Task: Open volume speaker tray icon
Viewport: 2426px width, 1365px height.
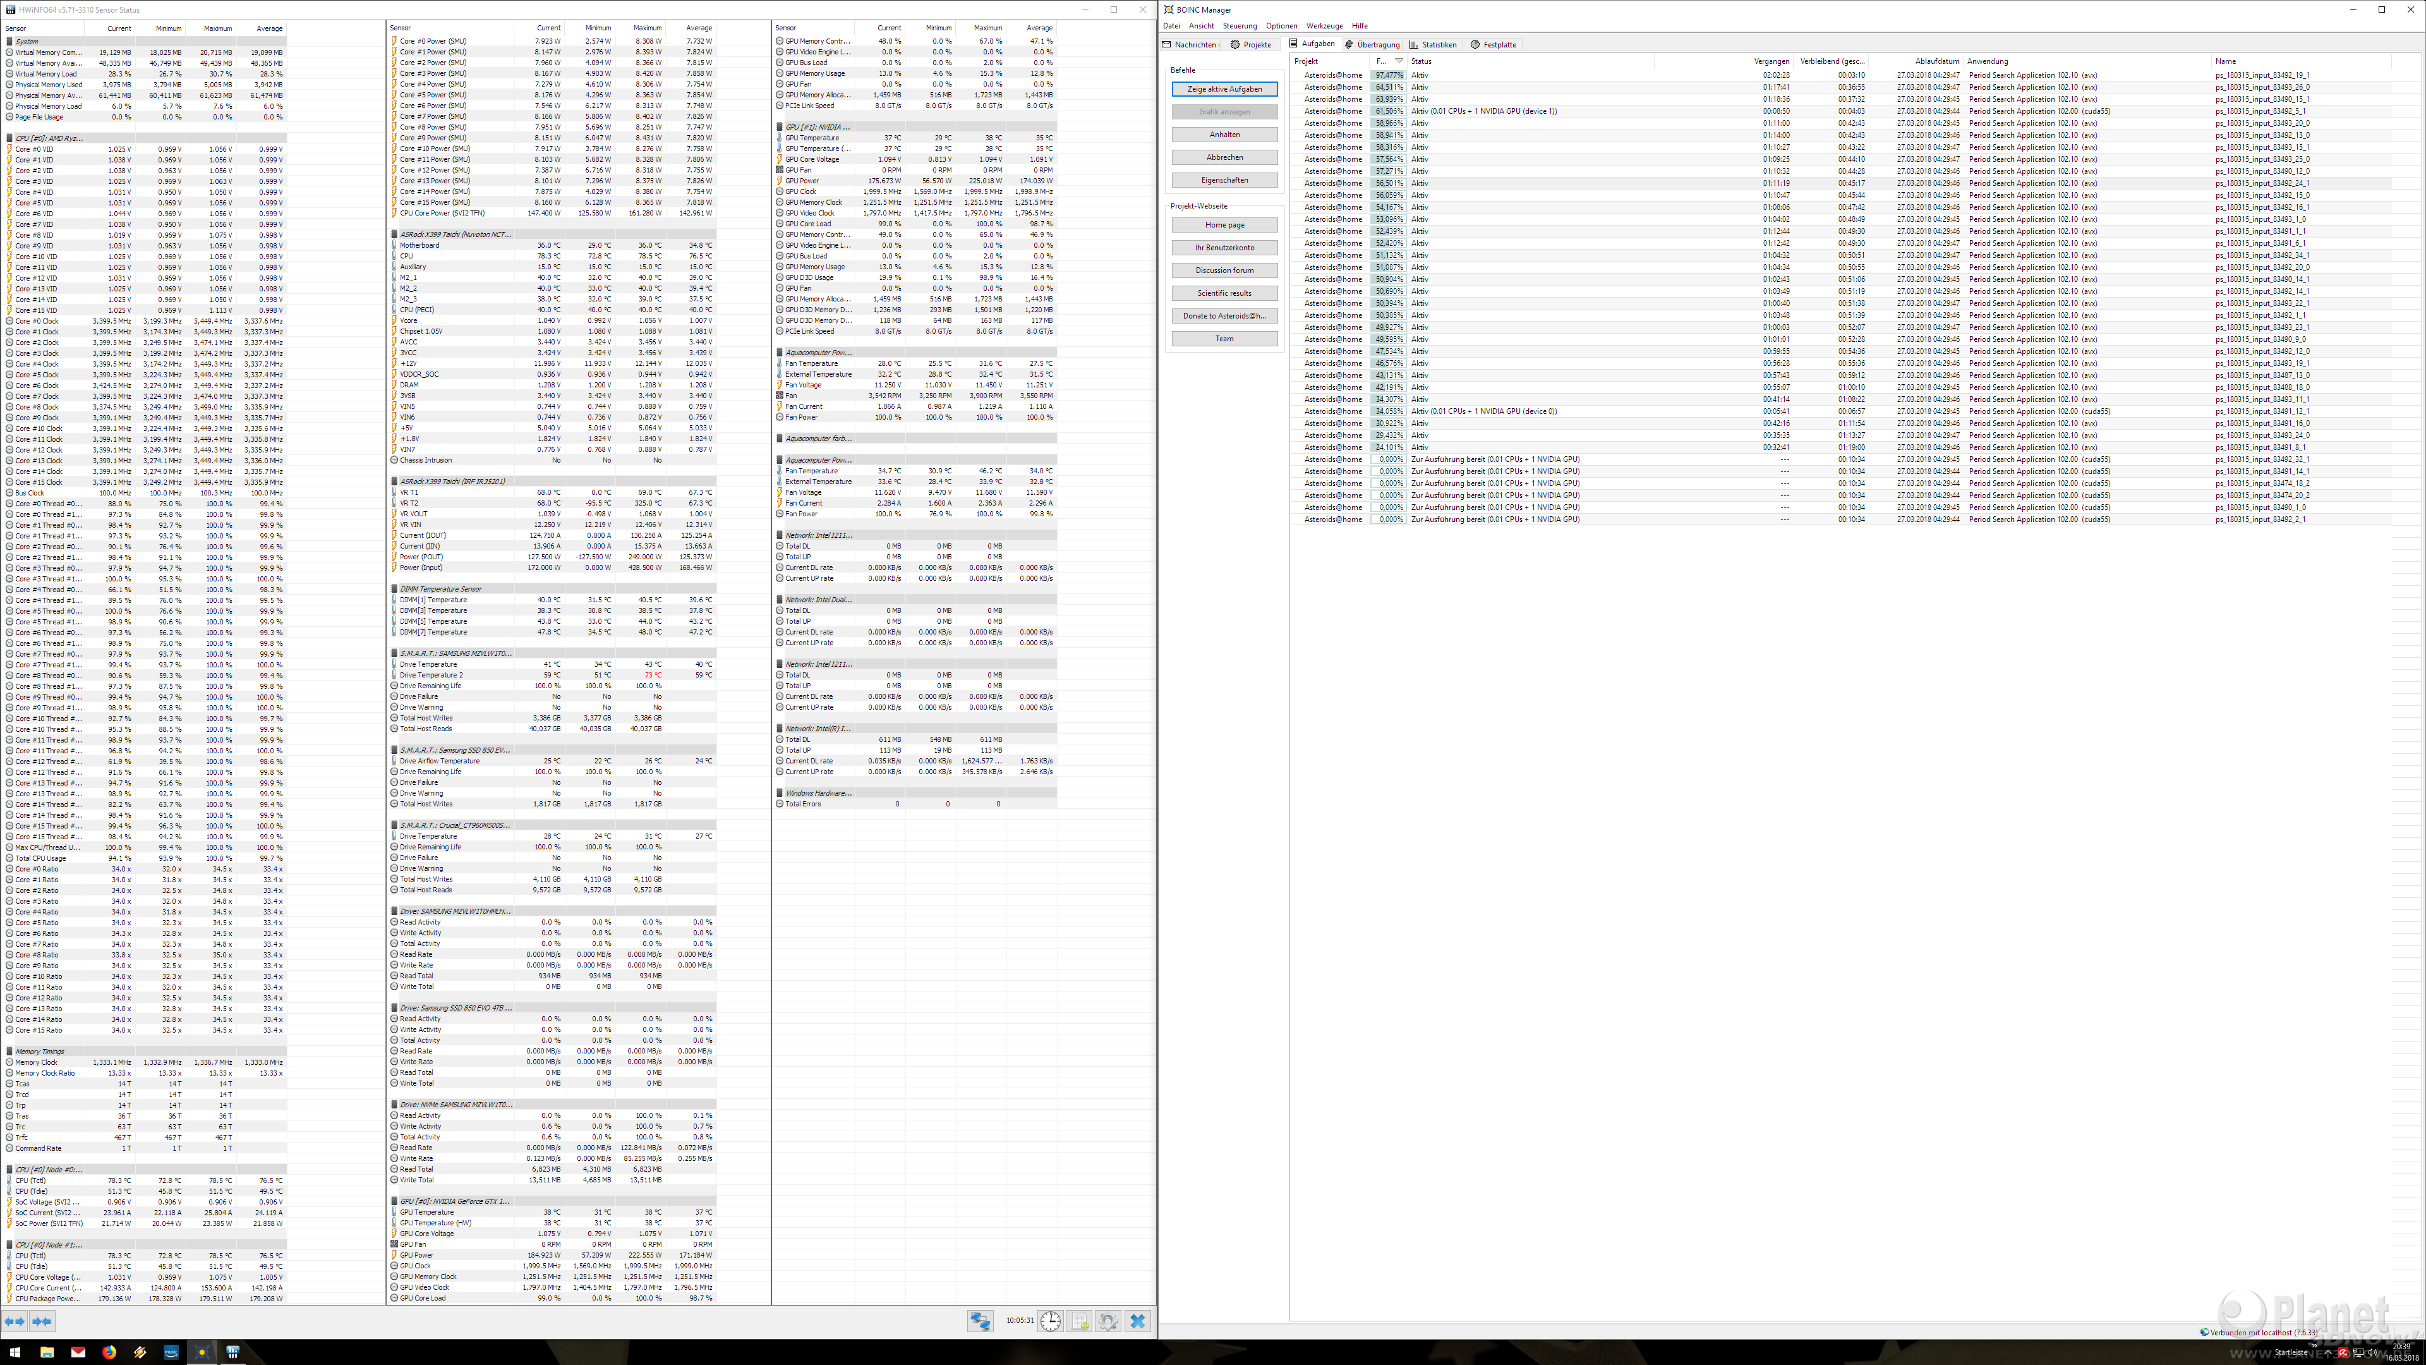Action: (2374, 1354)
